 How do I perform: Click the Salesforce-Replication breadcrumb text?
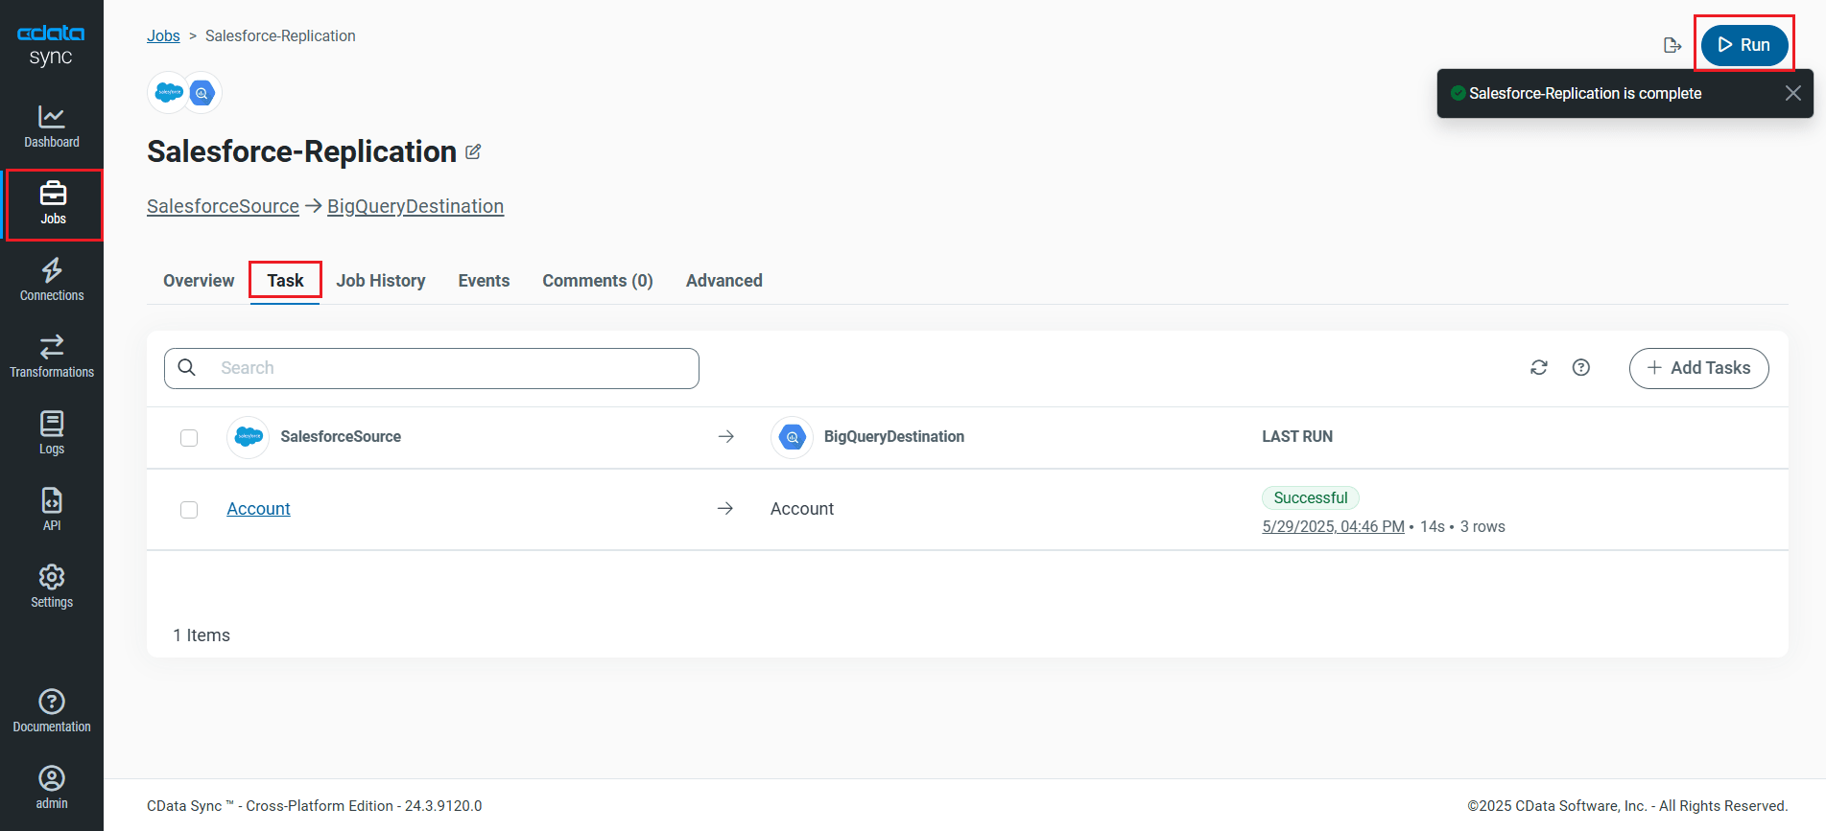pos(280,35)
